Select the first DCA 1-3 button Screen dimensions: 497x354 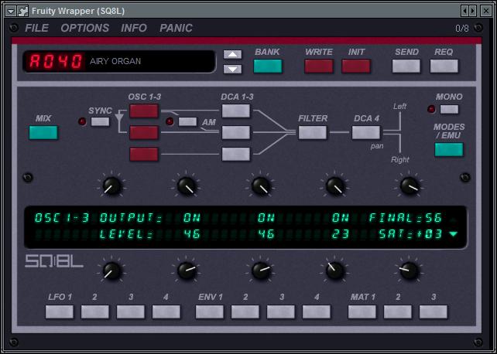236,111
